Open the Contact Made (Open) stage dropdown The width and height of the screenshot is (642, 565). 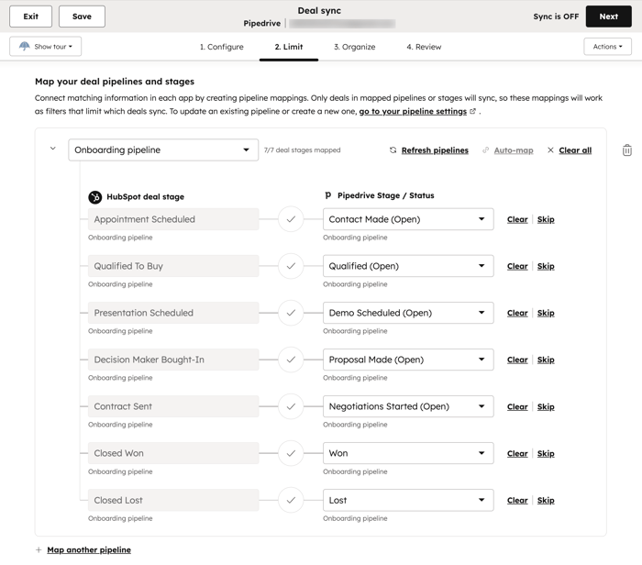tap(408, 219)
